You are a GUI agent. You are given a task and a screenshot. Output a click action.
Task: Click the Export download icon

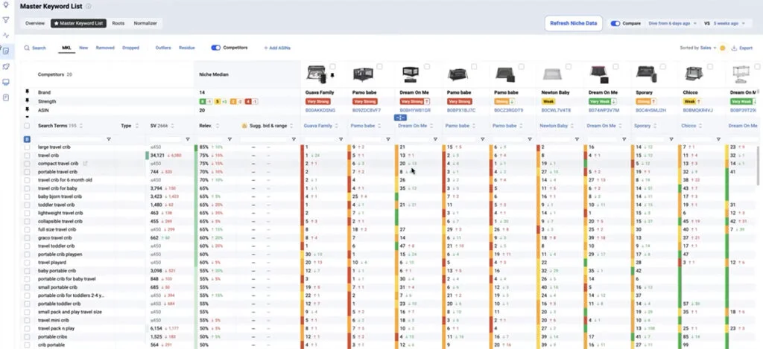click(x=734, y=48)
